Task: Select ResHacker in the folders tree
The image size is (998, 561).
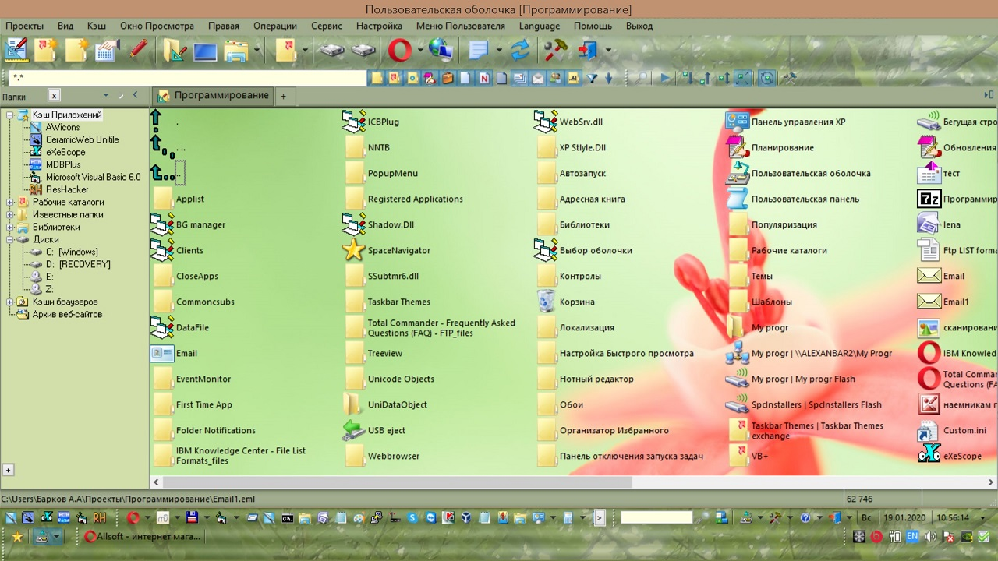Action: (67, 189)
